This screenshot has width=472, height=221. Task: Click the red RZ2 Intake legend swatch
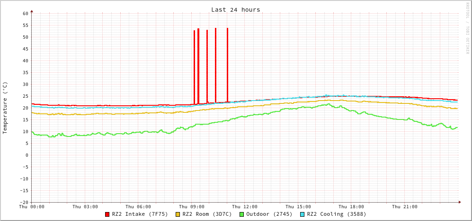click(x=107, y=214)
